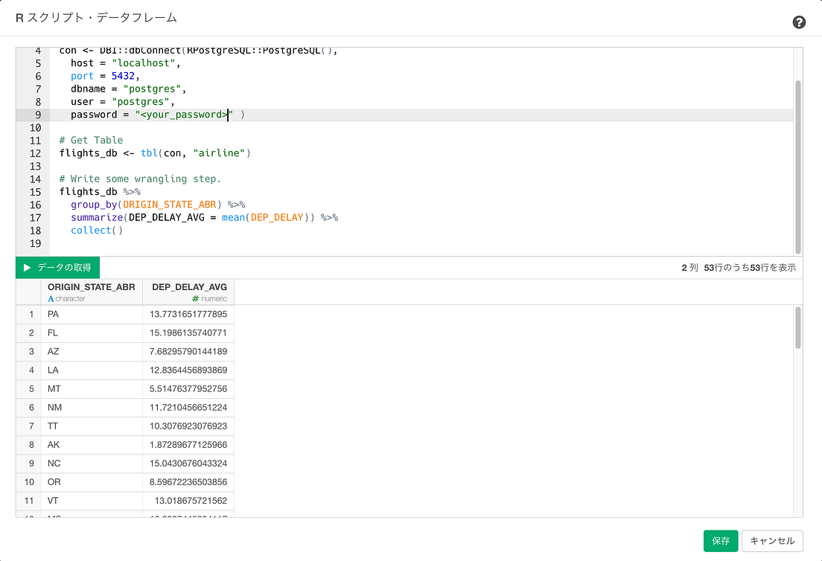The image size is (822, 561).
Task: Click the port = 5432 line
Action: 106,76
